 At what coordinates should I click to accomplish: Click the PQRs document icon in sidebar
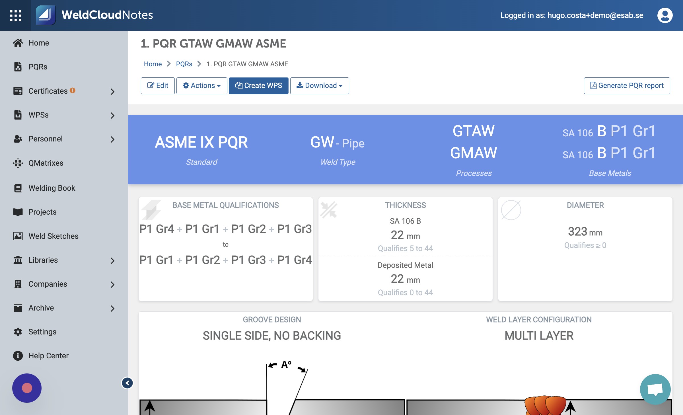coord(18,67)
